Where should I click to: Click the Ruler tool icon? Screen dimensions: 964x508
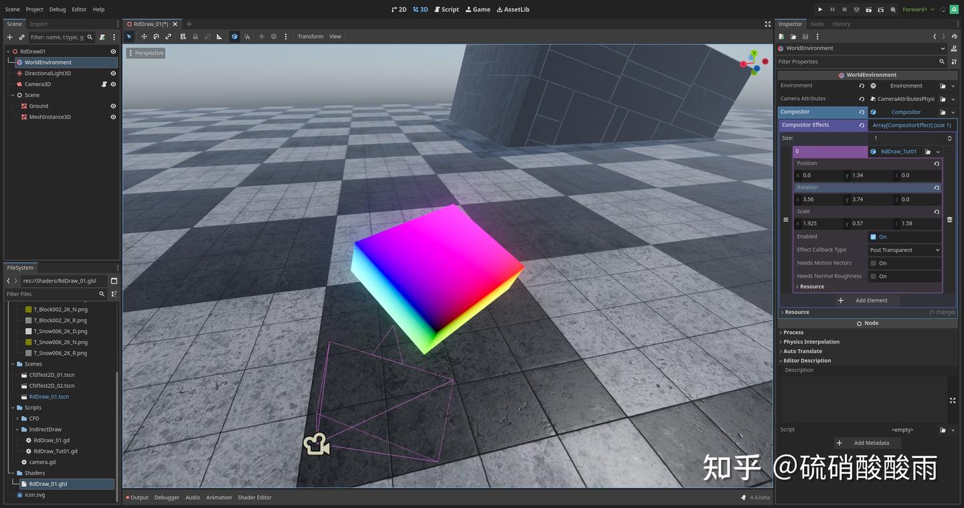[x=219, y=36]
